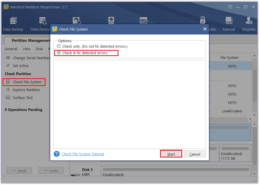
Task: Open the Space Analyzer toolbar icon
Action: tap(143, 20)
